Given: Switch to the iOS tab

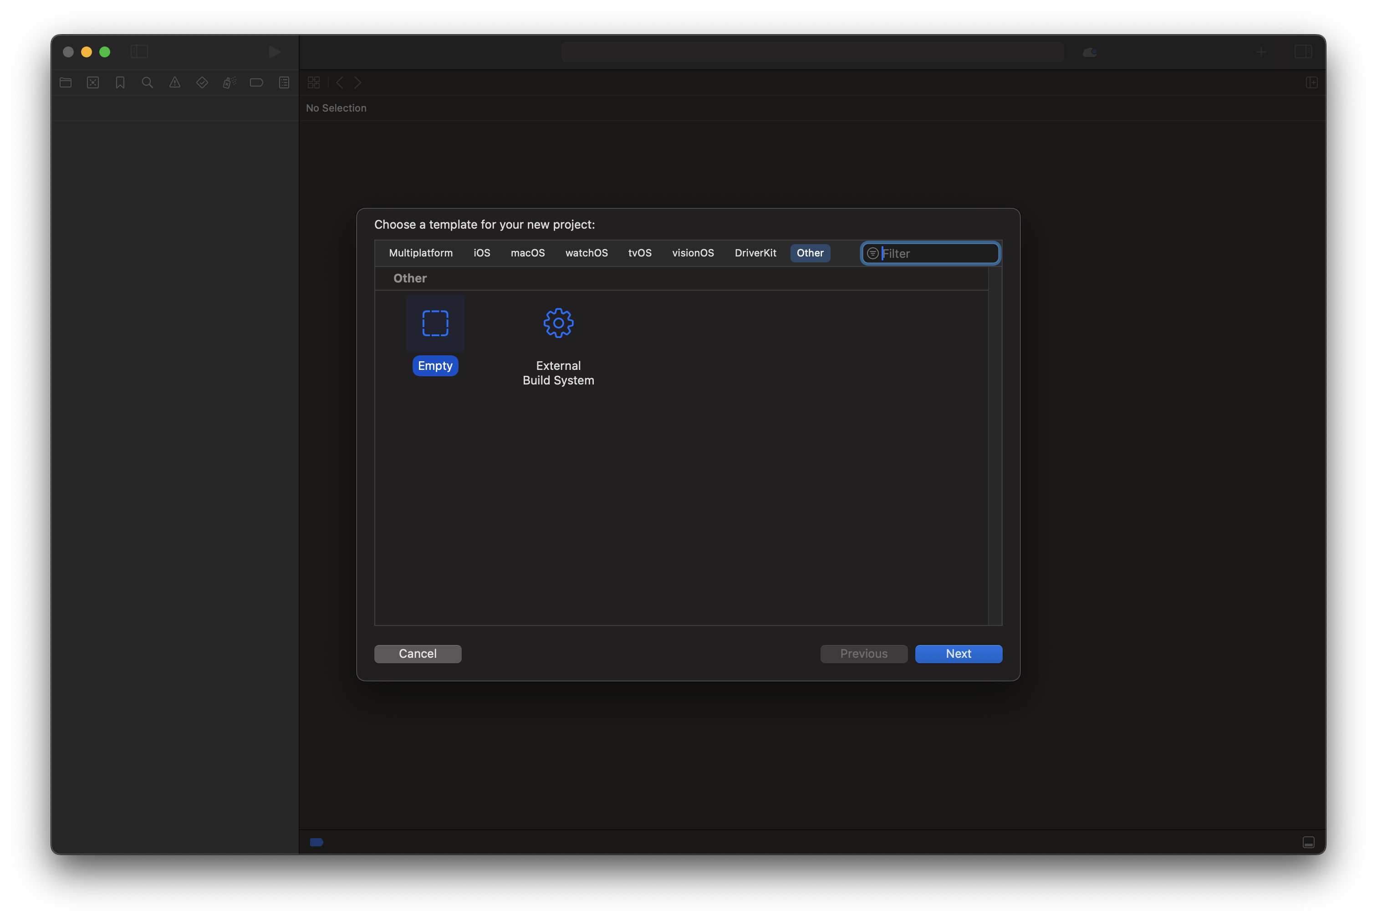Looking at the screenshot, I should tap(482, 253).
